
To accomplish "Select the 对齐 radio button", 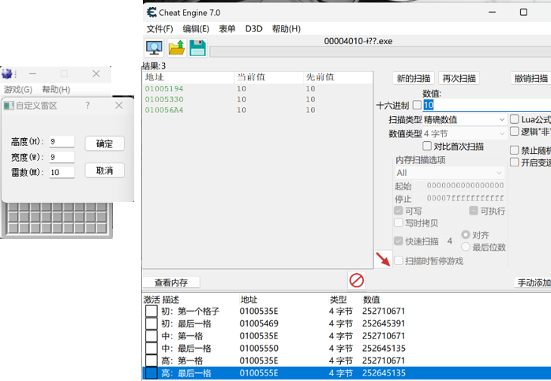I will click(x=466, y=234).
